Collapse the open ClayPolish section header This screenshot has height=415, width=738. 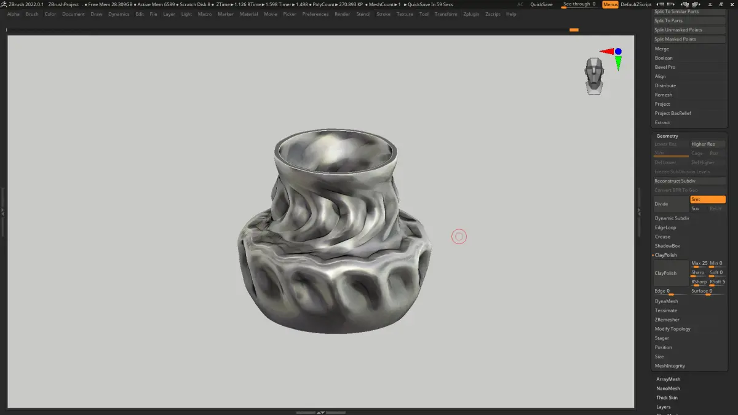pyautogui.click(x=665, y=255)
